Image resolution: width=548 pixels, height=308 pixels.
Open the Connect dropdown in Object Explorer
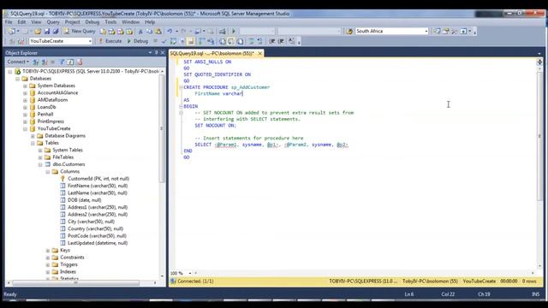[x=18, y=62]
